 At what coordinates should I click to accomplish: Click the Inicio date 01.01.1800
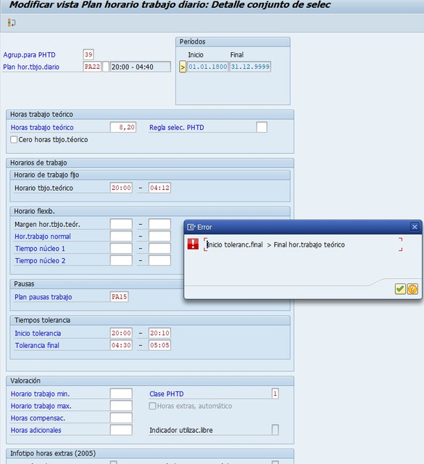[x=208, y=67]
